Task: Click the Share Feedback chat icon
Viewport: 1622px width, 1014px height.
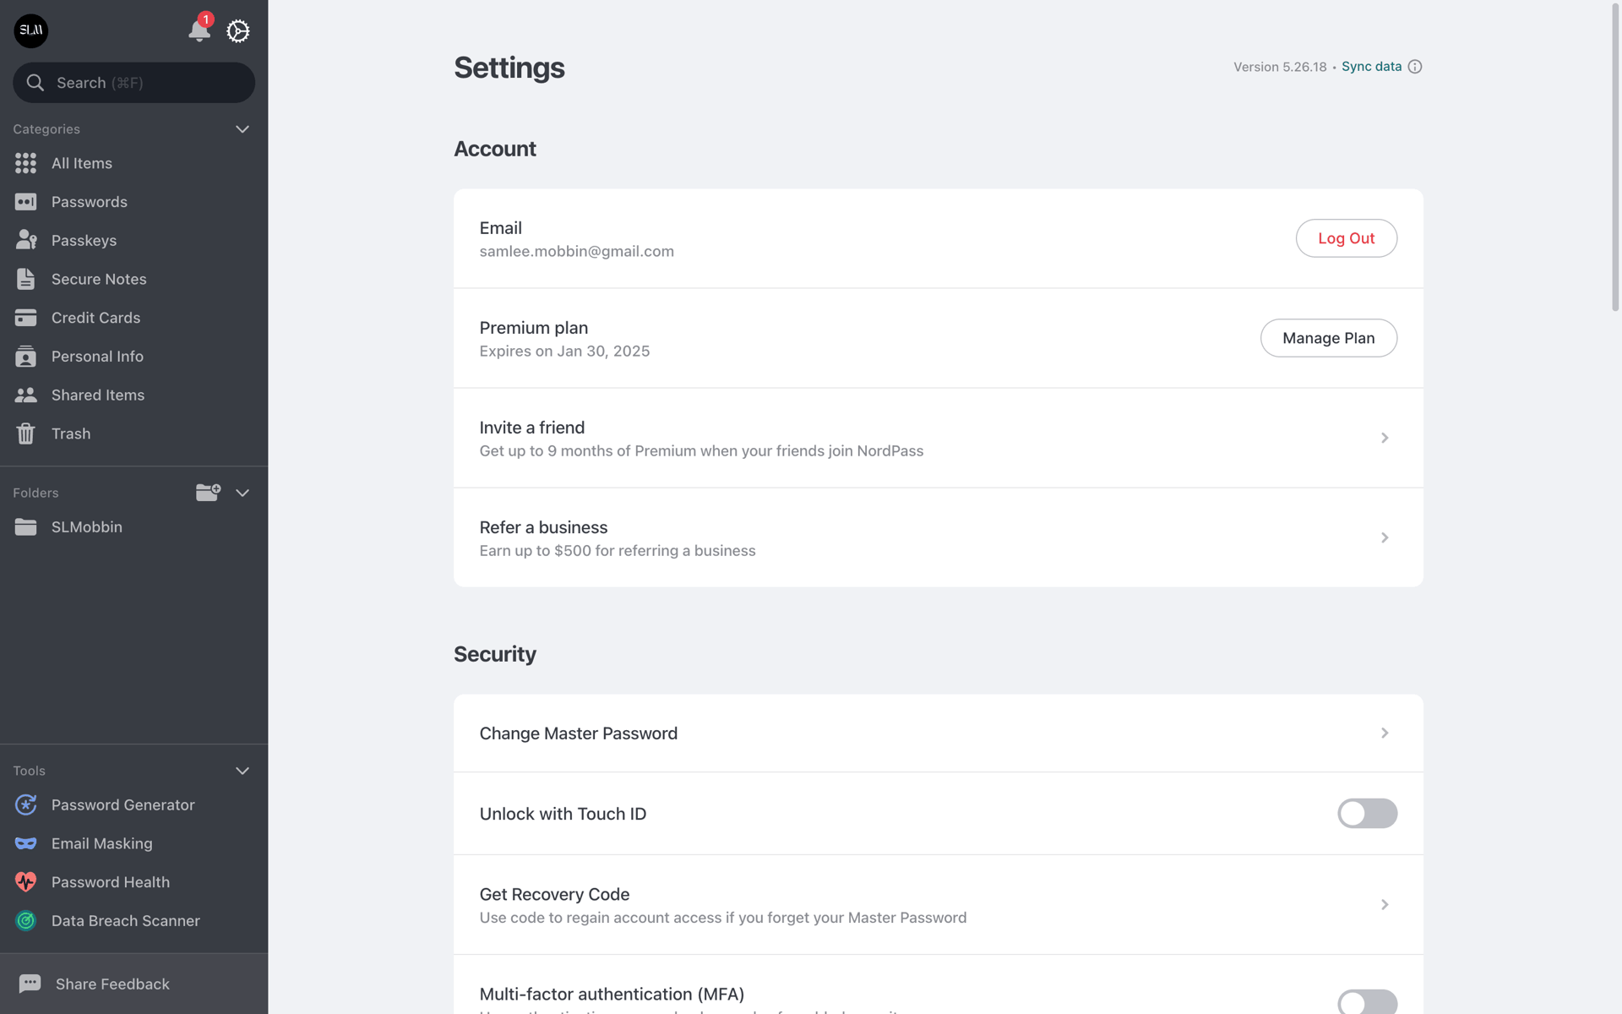Action: pos(30,984)
